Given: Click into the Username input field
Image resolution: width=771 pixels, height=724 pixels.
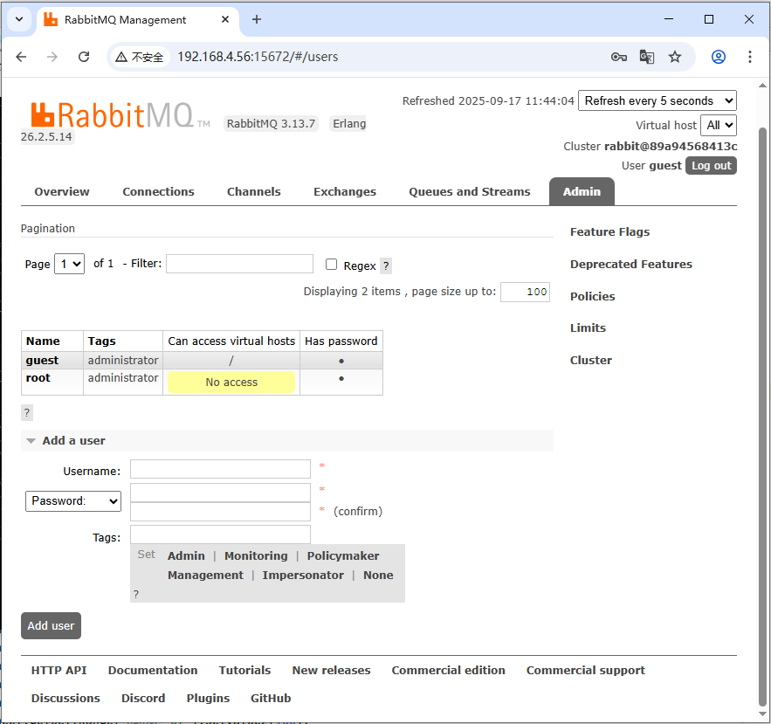Looking at the screenshot, I should point(220,470).
